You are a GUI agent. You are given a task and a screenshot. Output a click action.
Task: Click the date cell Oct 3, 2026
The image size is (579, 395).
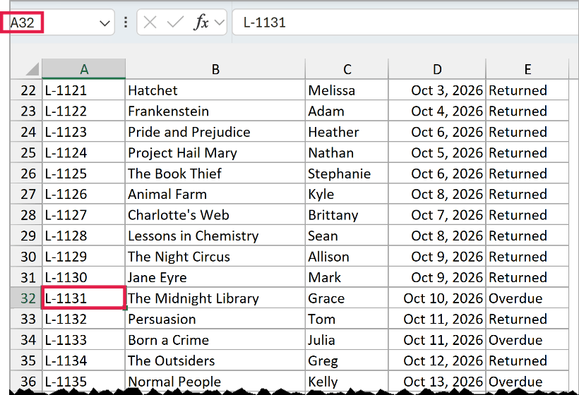437,90
